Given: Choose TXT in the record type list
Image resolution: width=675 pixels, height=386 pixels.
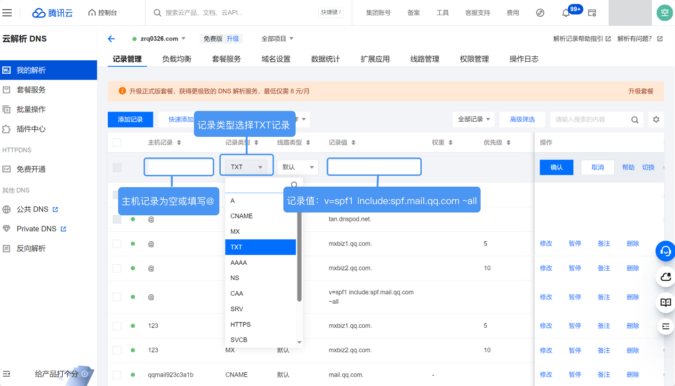Looking at the screenshot, I should (260, 247).
